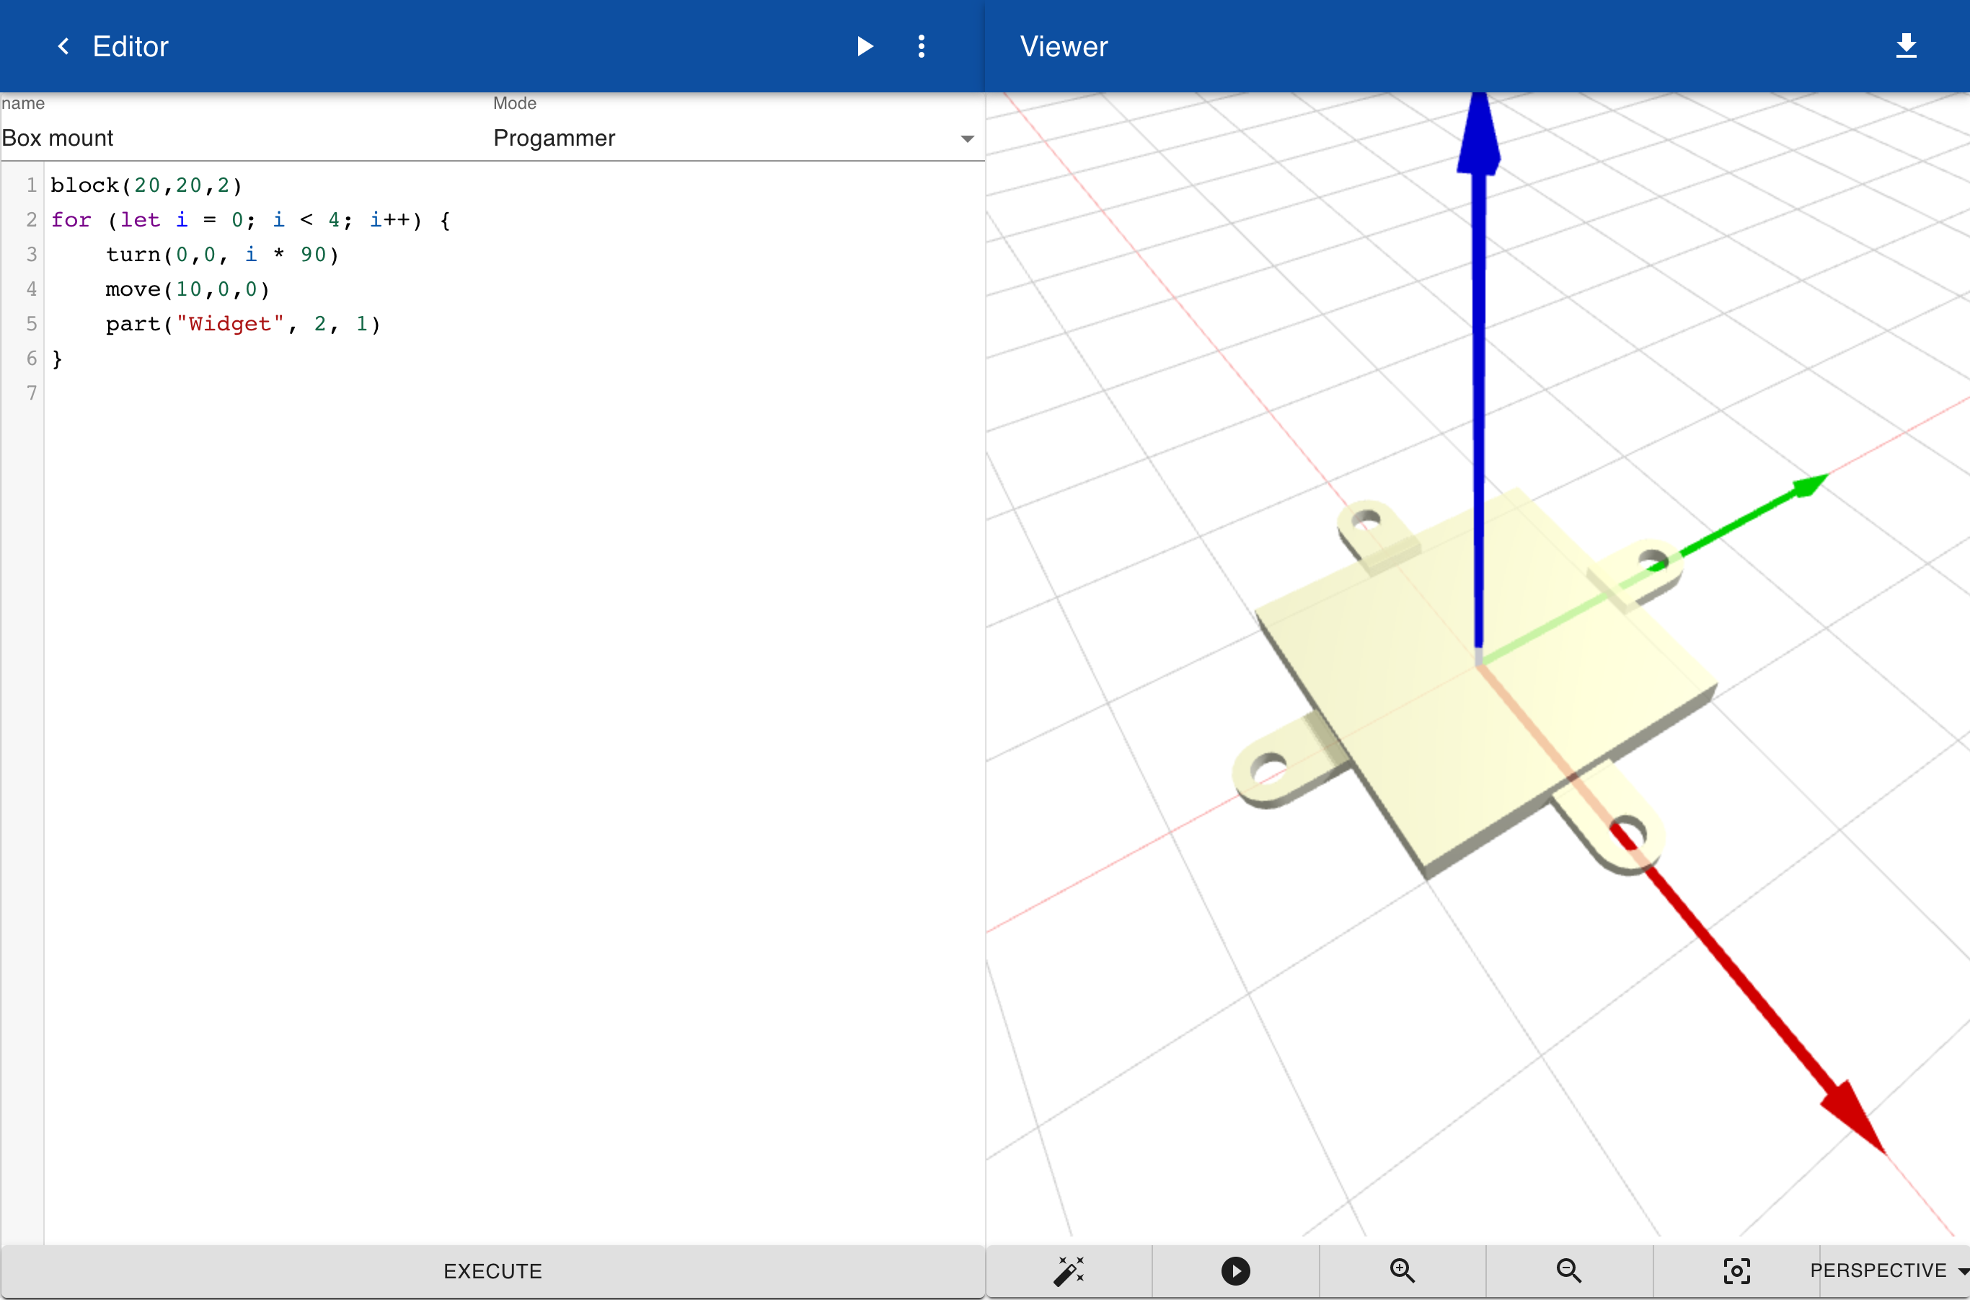The image size is (1970, 1300).
Task: Go back using the Editor back arrow
Action: click(x=63, y=46)
